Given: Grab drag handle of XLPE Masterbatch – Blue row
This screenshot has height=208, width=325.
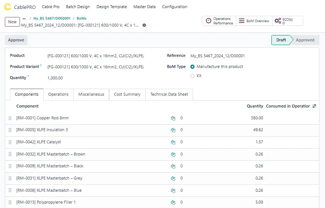Looking at the screenshot, I should pos(10,190).
